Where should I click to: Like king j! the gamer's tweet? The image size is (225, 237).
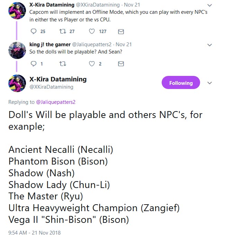point(92,64)
